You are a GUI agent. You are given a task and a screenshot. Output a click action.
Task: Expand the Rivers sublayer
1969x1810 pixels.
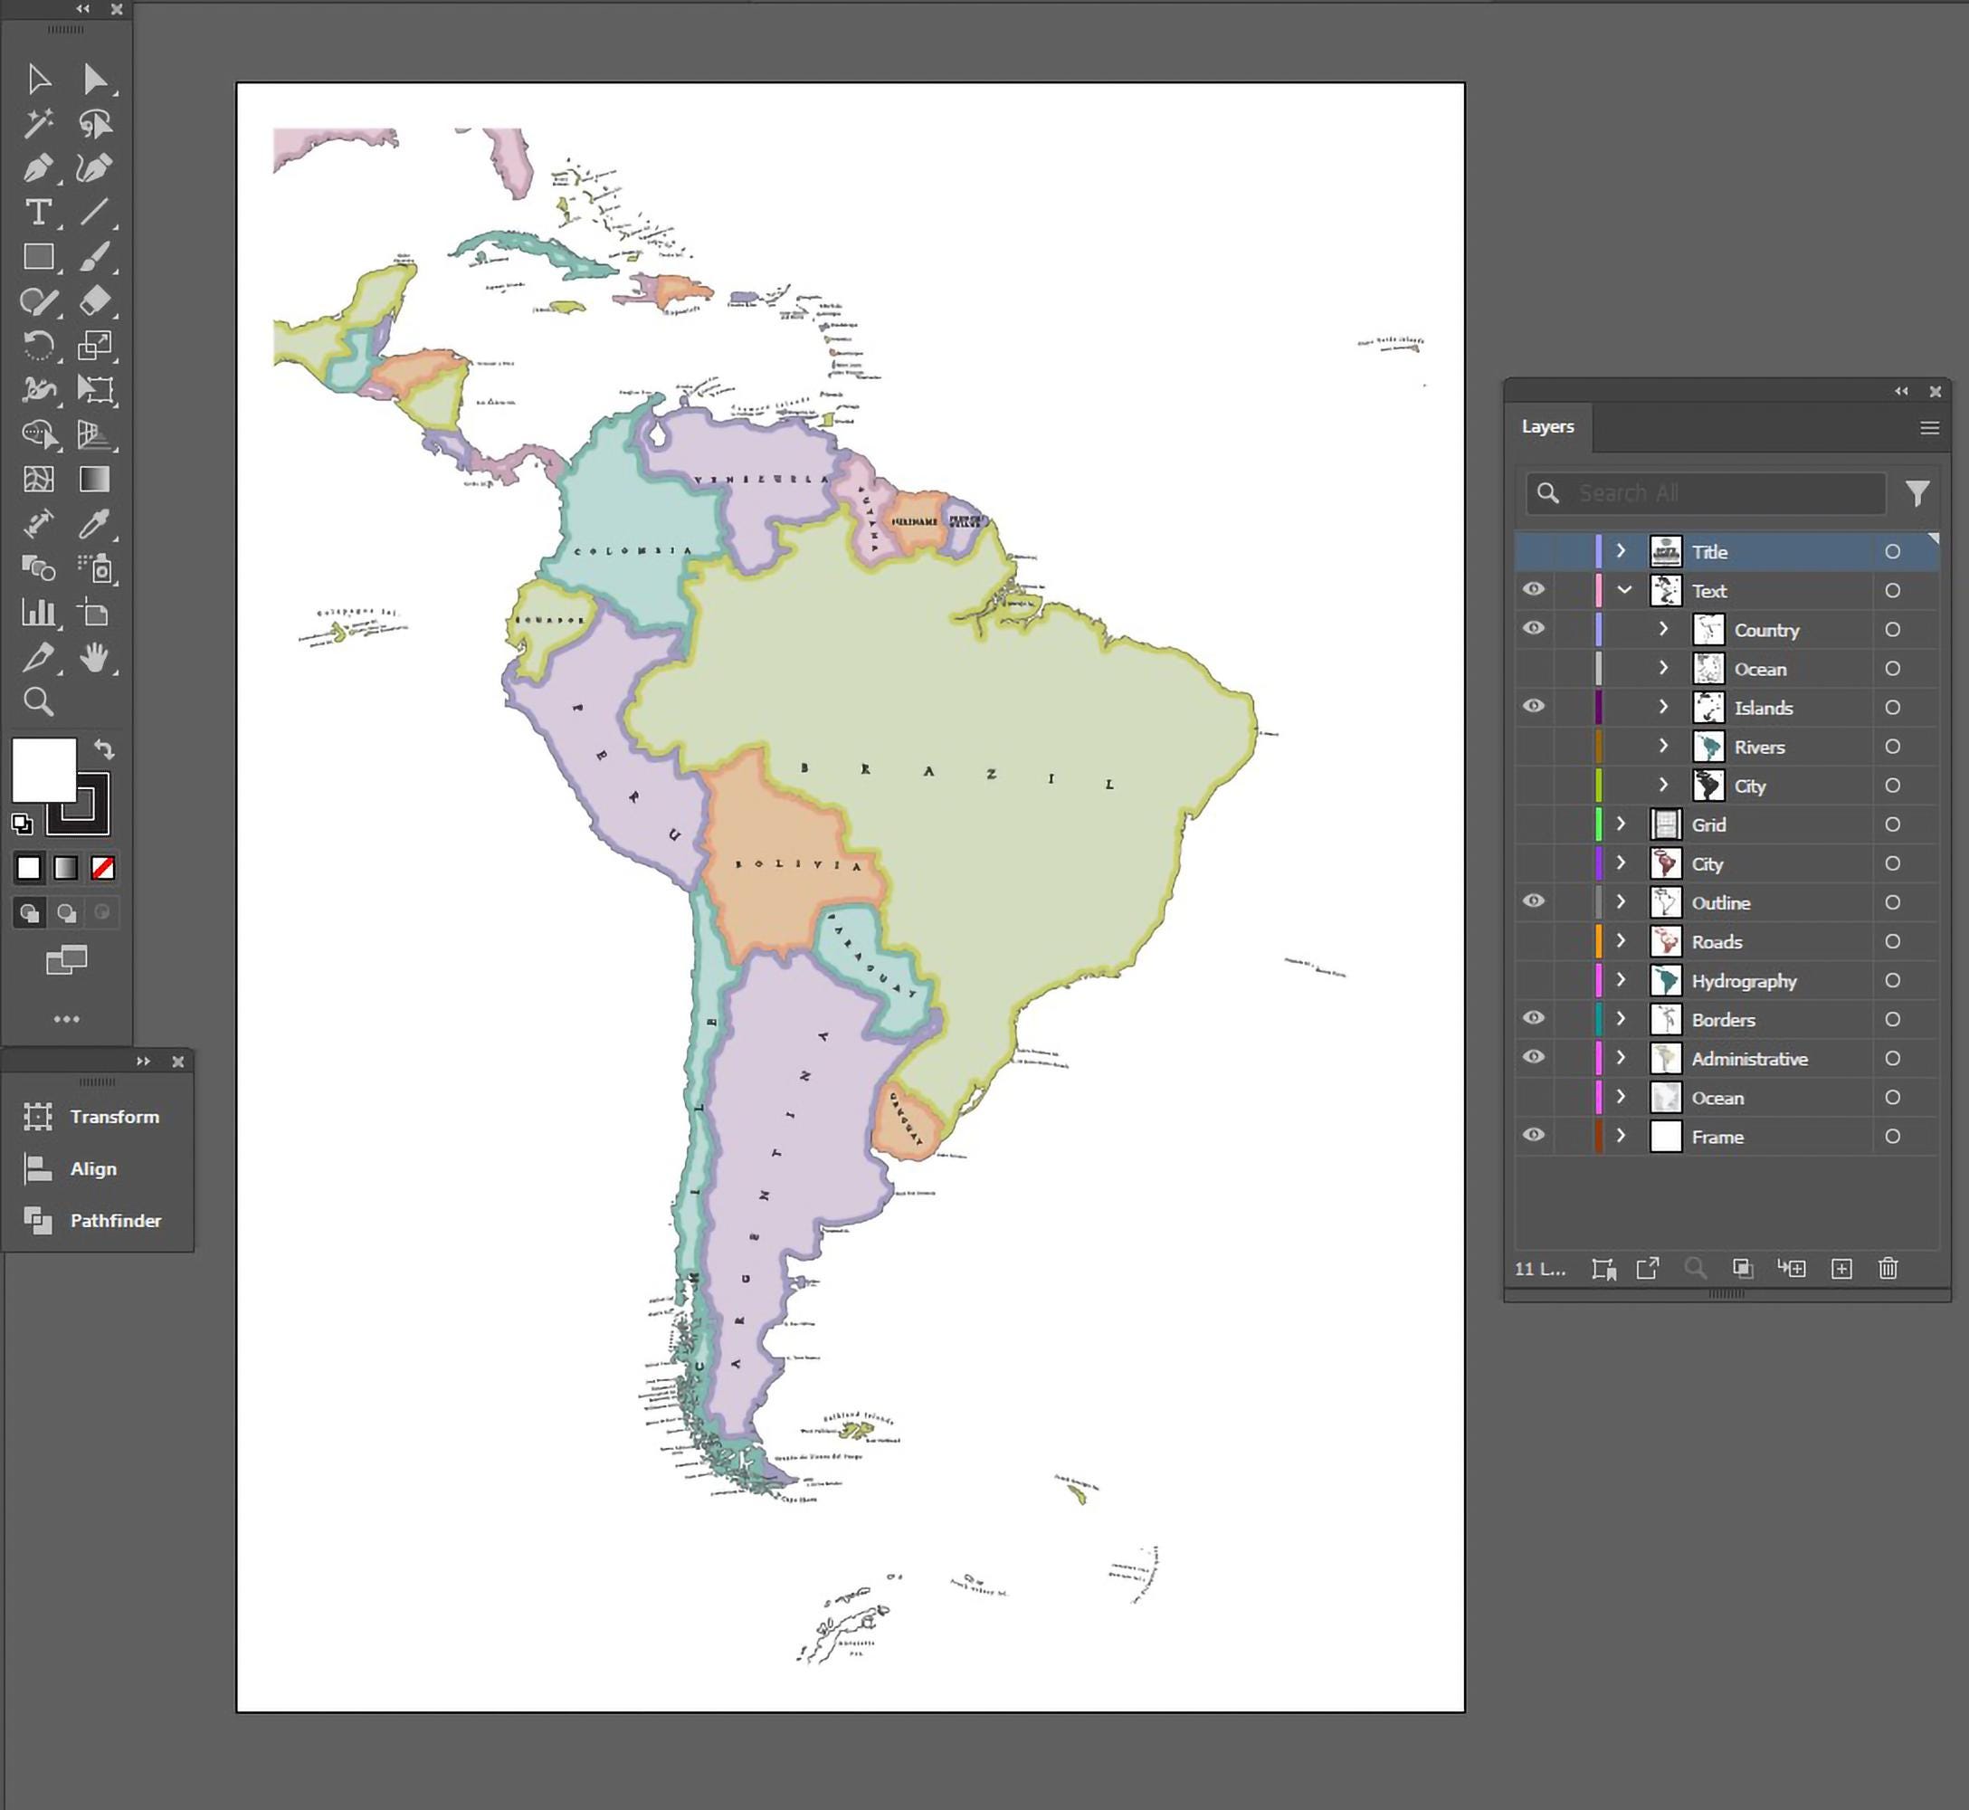(x=1663, y=746)
